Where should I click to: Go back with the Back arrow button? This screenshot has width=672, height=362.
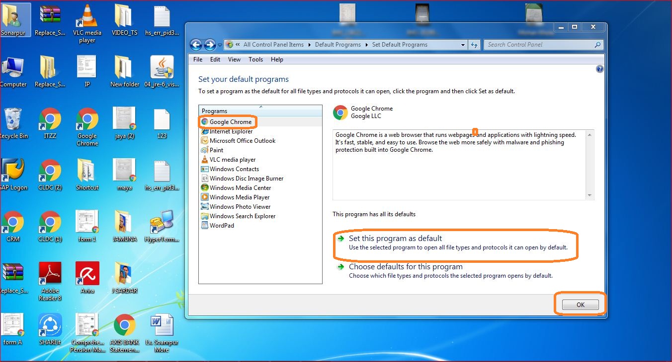point(196,45)
